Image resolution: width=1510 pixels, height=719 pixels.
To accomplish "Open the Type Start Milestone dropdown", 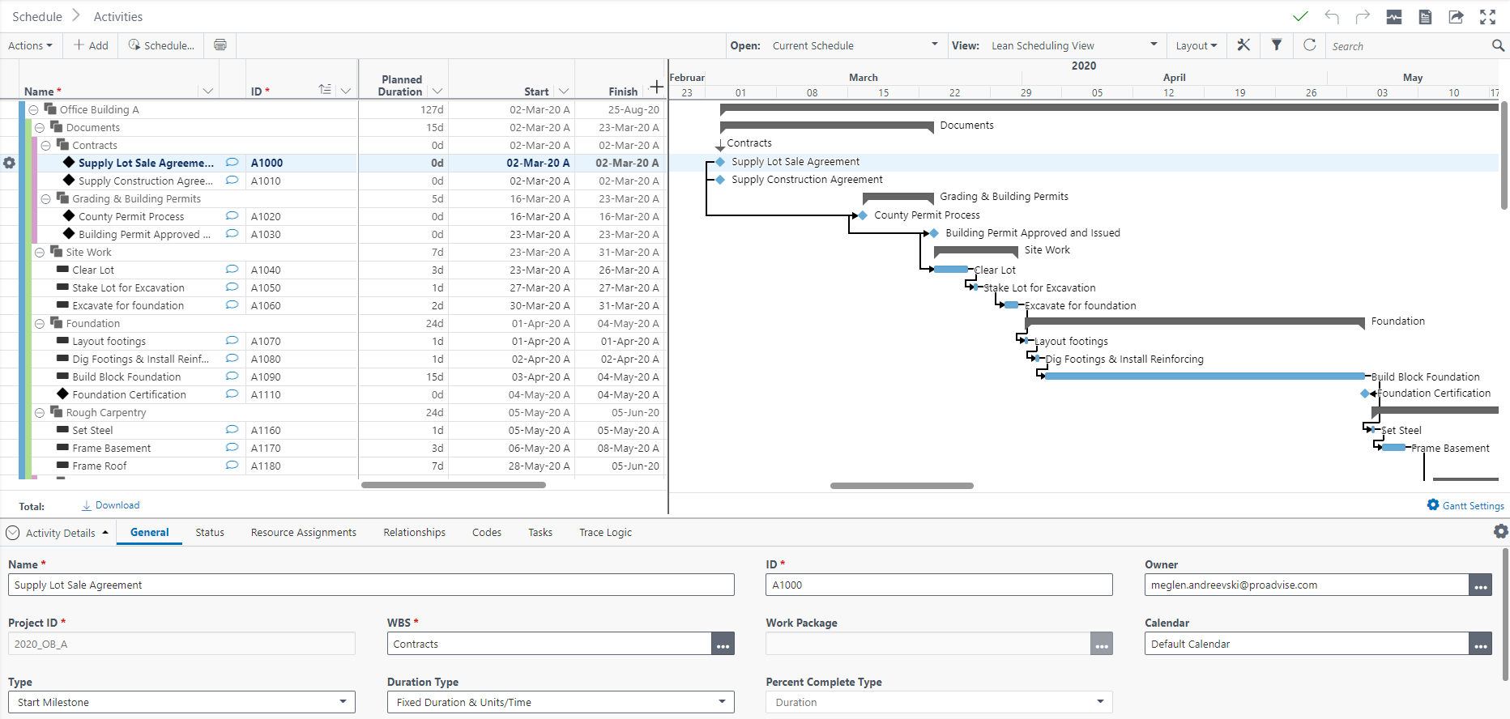I will [x=181, y=702].
